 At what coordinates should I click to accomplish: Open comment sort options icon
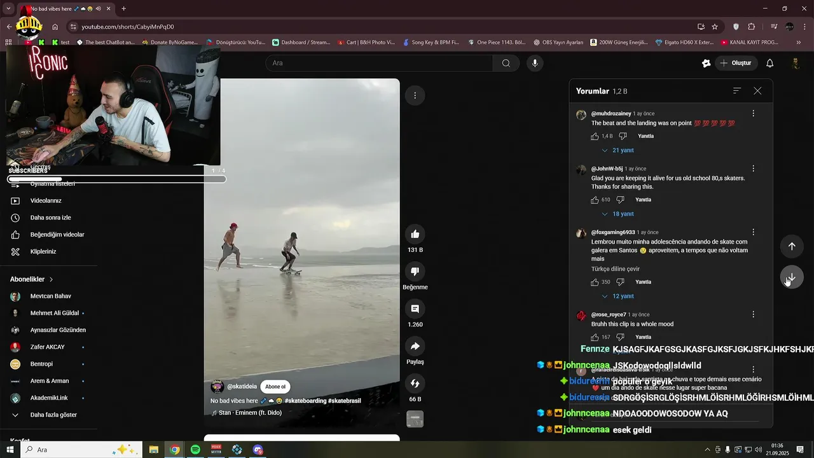tap(737, 91)
